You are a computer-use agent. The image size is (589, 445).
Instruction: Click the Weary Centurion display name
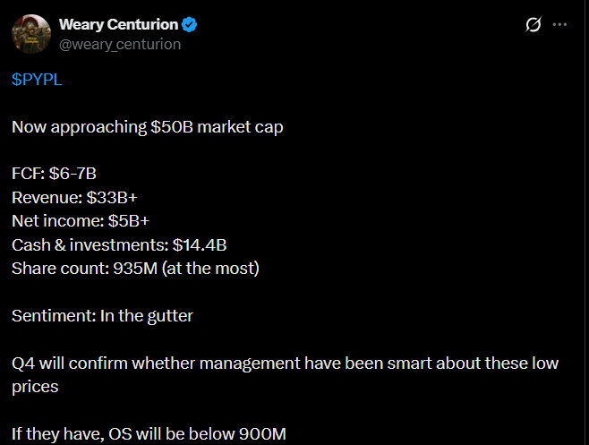pos(119,24)
